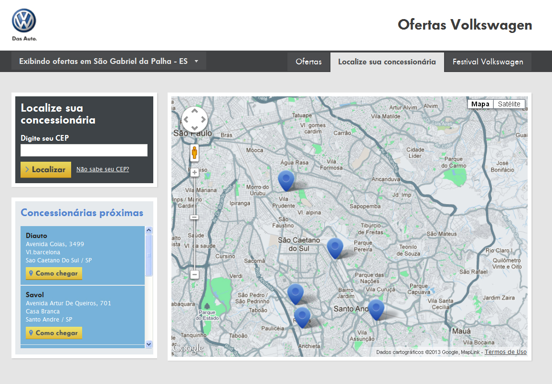This screenshot has width=552, height=384.
Task: Open the city selector dropdown for São Gabriel da Palha
Action: (109, 61)
